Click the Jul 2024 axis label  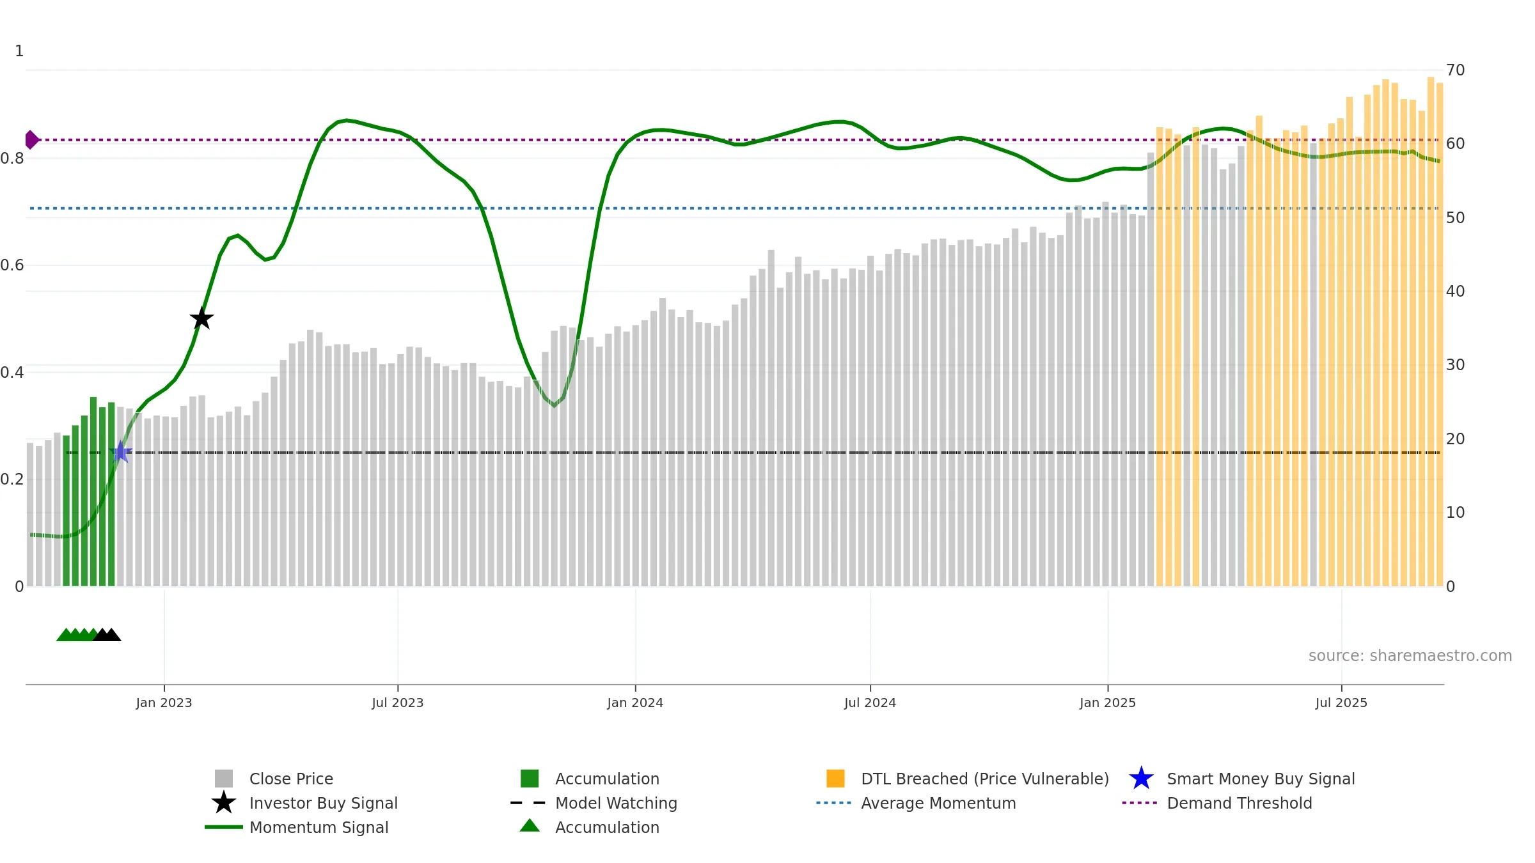(870, 703)
